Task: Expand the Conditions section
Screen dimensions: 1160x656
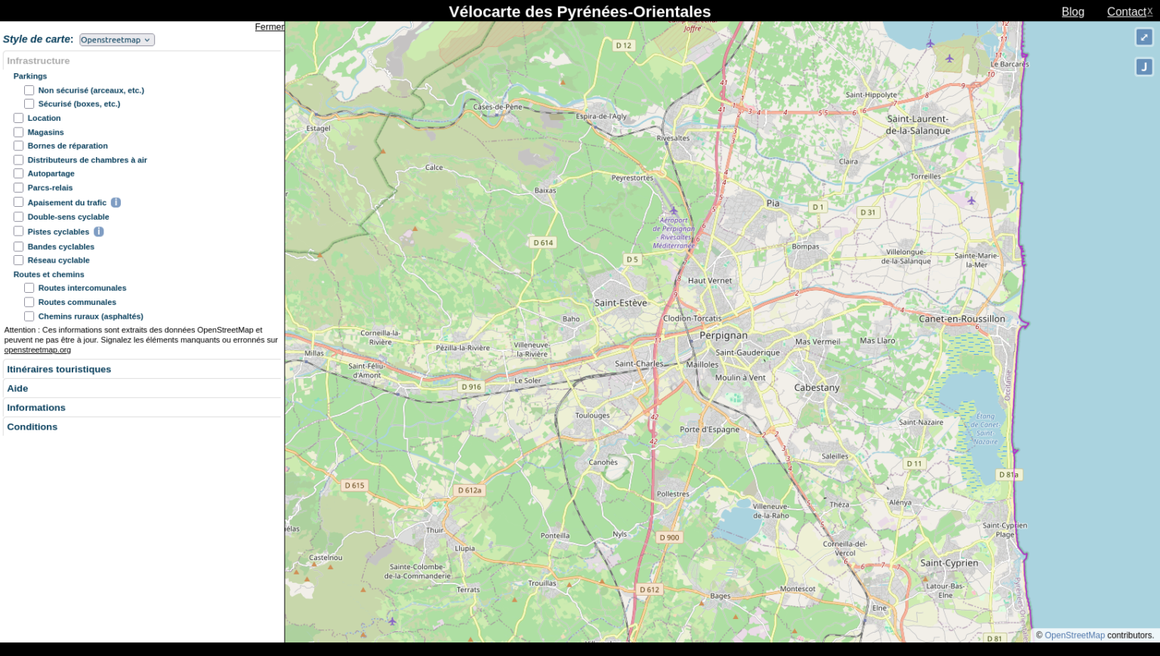Action: [x=32, y=427]
